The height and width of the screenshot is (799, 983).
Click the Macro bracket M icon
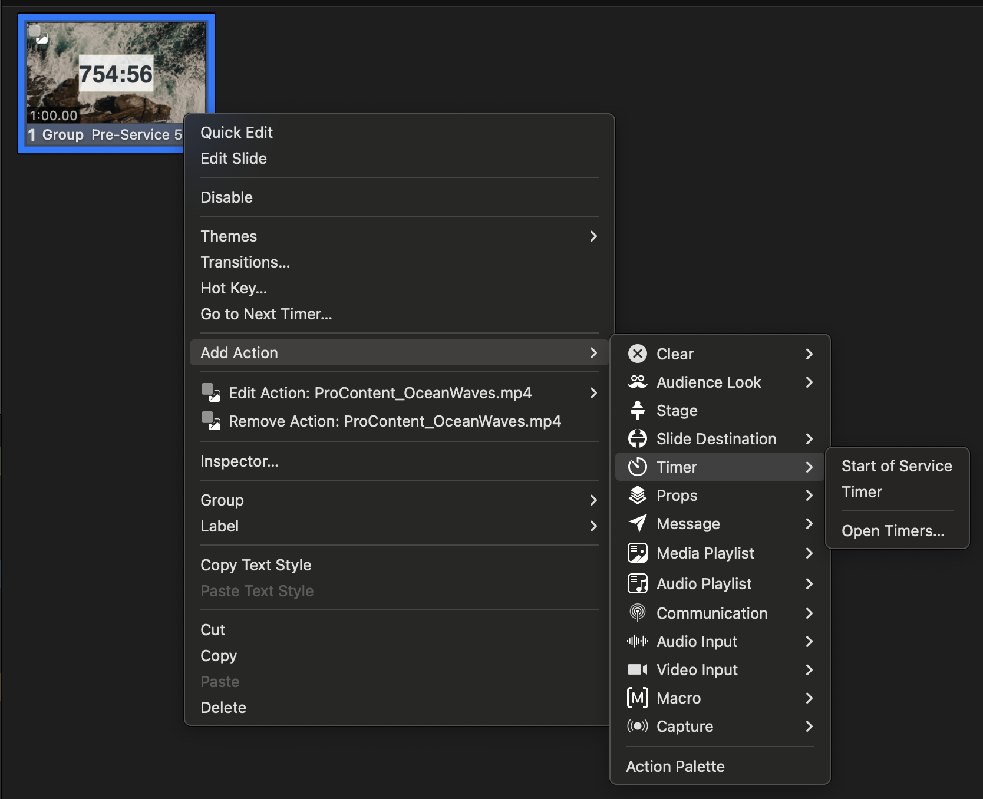637,698
